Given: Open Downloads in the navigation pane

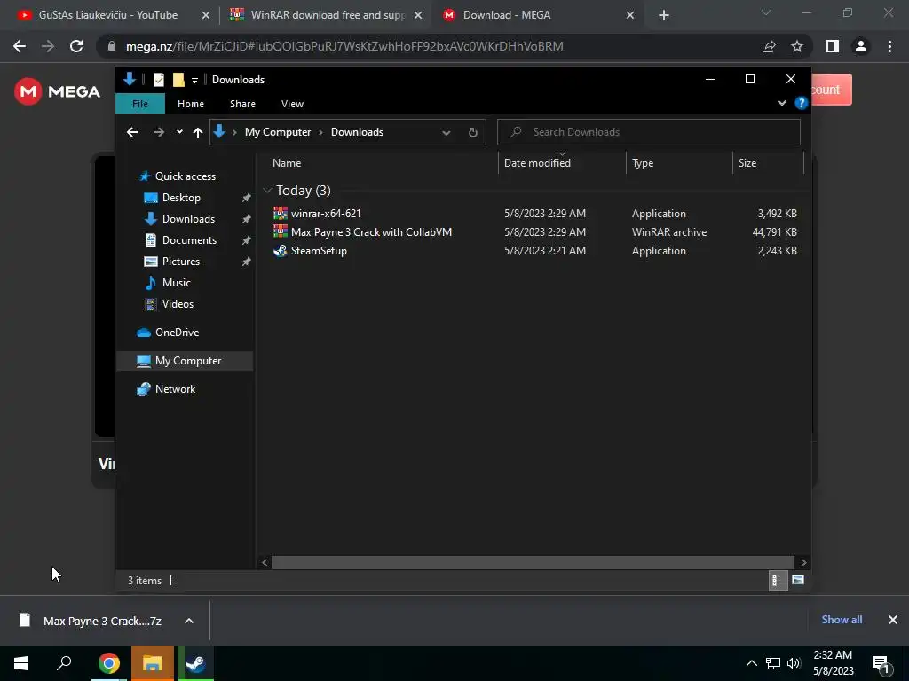Looking at the screenshot, I should 188,219.
